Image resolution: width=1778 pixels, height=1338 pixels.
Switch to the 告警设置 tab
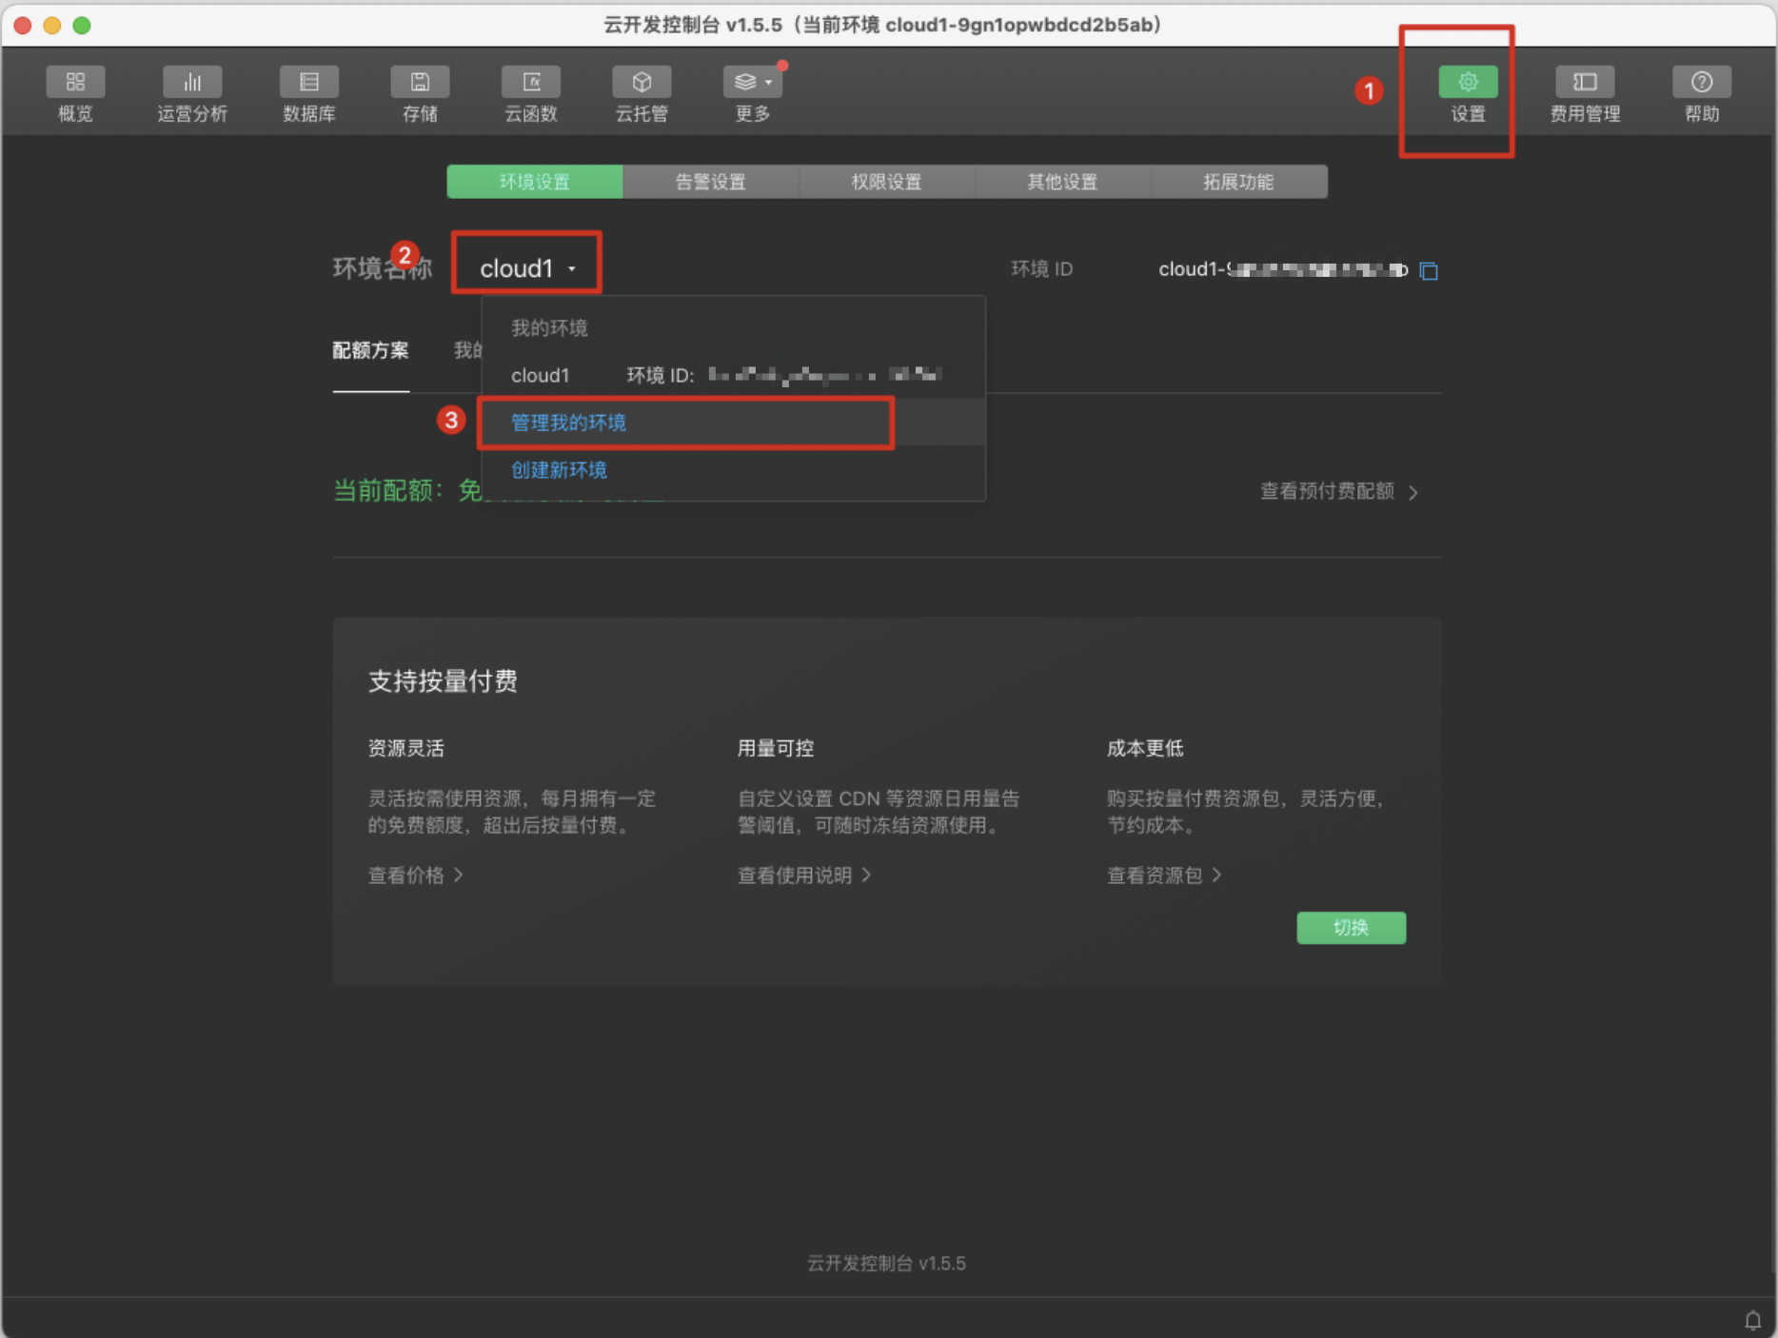tap(710, 181)
